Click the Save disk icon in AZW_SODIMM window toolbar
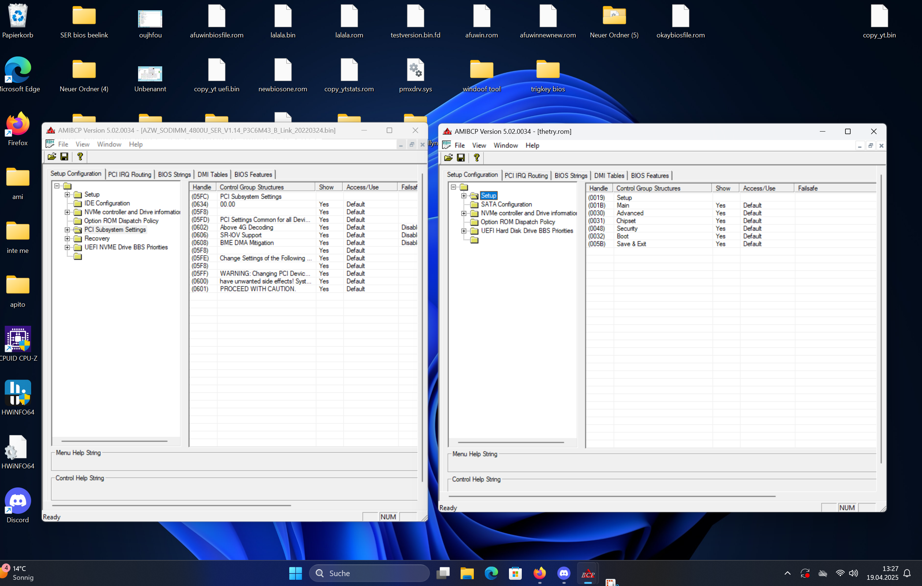This screenshot has width=922, height=586. [64, 156]
